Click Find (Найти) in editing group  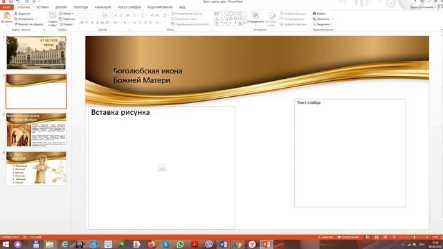(x=319, y=14)
